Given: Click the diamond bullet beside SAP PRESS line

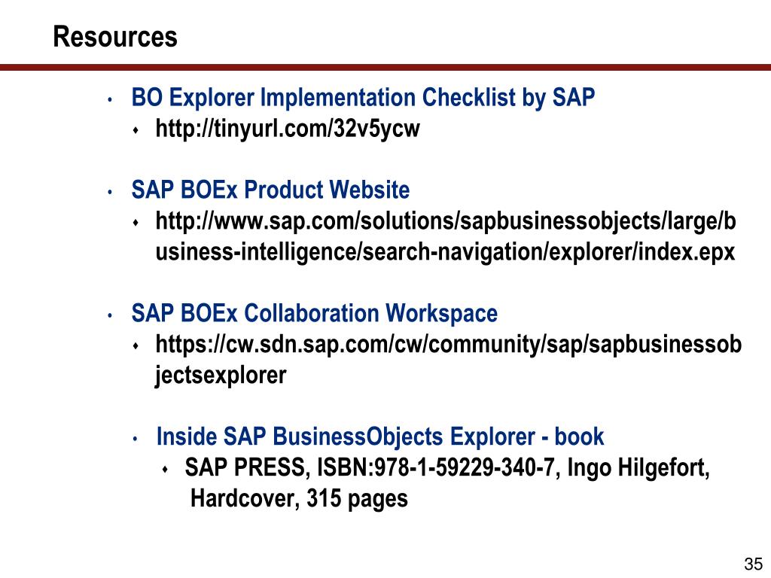Looking at the screenshot, I should click(x=165, y=470).
